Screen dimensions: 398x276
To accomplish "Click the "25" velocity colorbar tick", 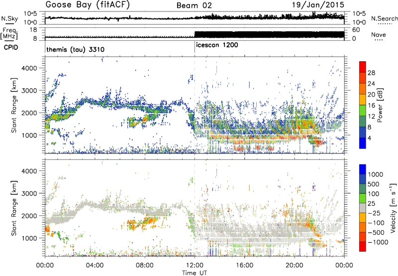I will tap(372, 203).
